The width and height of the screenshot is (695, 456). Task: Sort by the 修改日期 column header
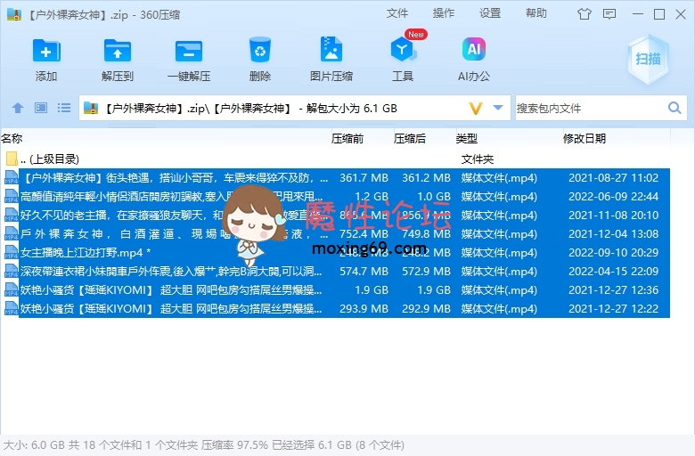[584, 138]
